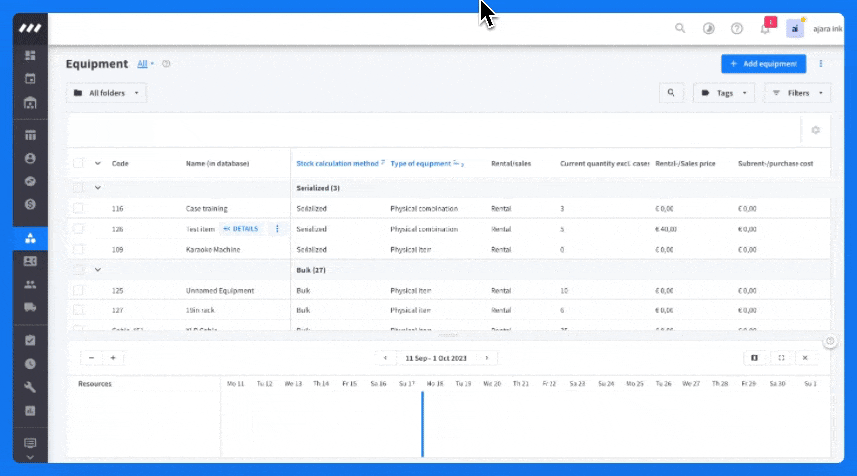Tick the select-all checkbox in the table header
857x476 pixels.
click(x=78, y=163)
